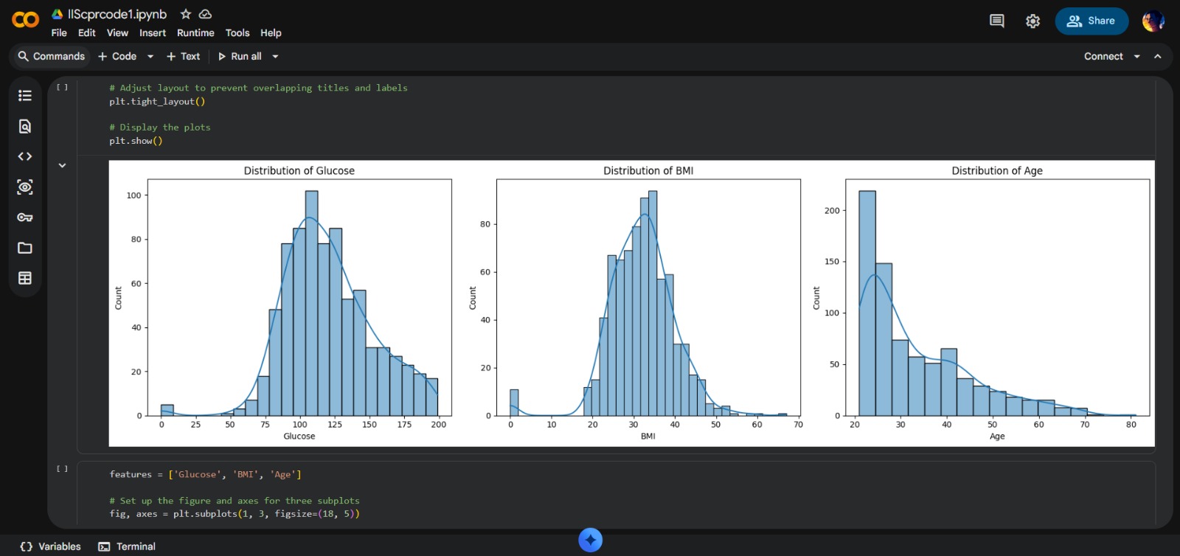Collapse the header with the up chevron

pyautogui.click(x=1158, y=57)
